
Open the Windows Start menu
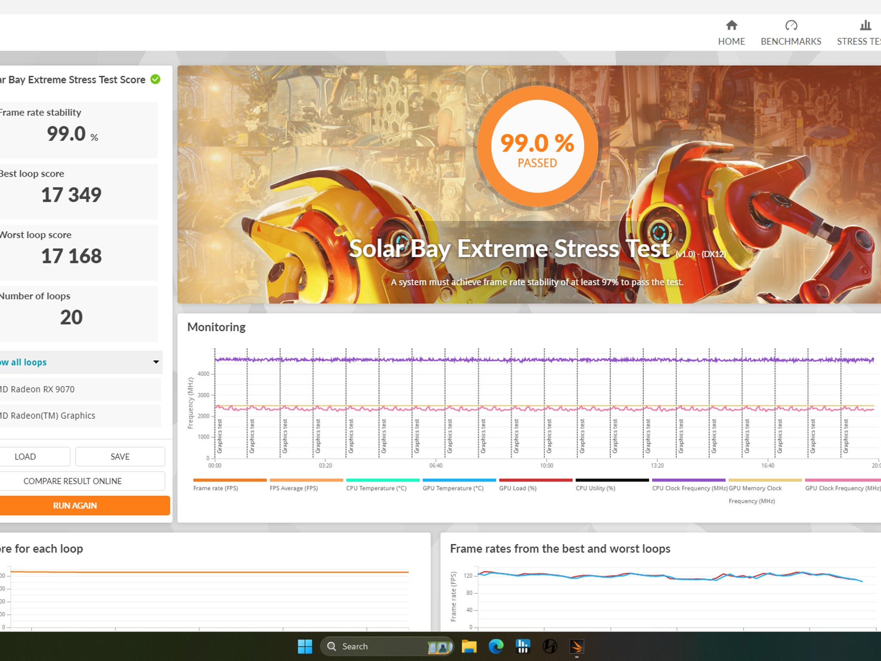pos(305,646)
